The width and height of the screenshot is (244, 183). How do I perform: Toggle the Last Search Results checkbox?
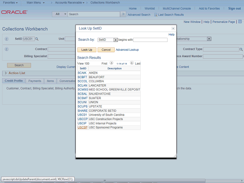(x=156, y=14)
